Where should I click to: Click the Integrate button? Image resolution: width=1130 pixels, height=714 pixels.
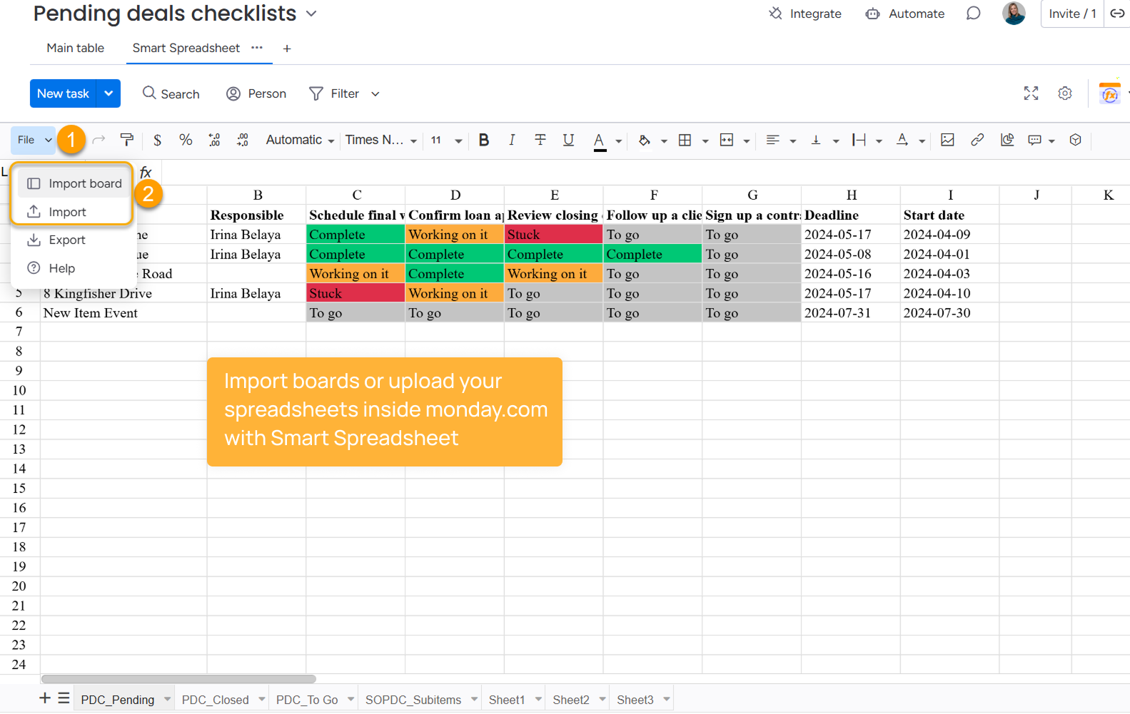coord(805,14)
